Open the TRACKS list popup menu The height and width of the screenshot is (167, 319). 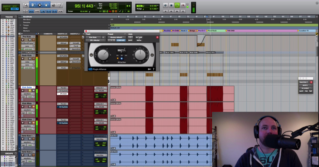coord(16,17)
